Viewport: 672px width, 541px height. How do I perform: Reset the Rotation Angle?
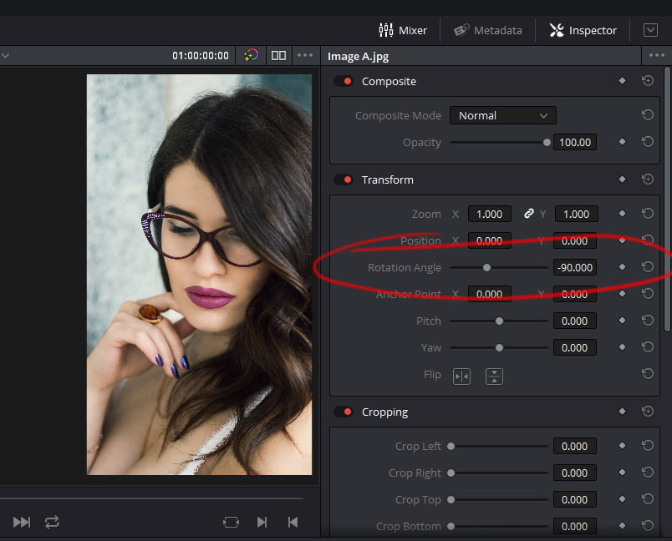tap(648, 266)
